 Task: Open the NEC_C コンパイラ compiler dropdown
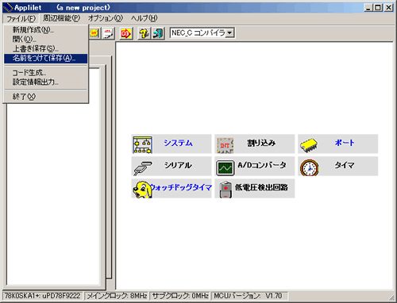coord(229,33)
